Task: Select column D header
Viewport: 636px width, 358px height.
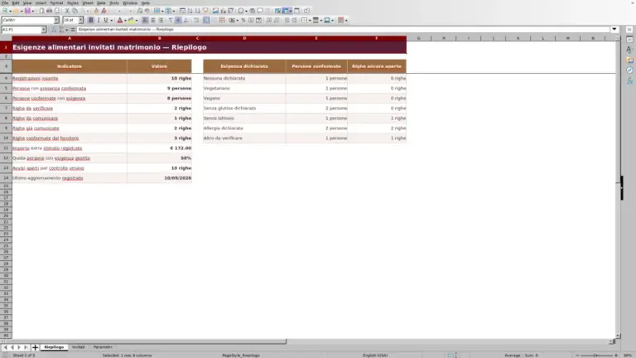Action: [244, 38]
